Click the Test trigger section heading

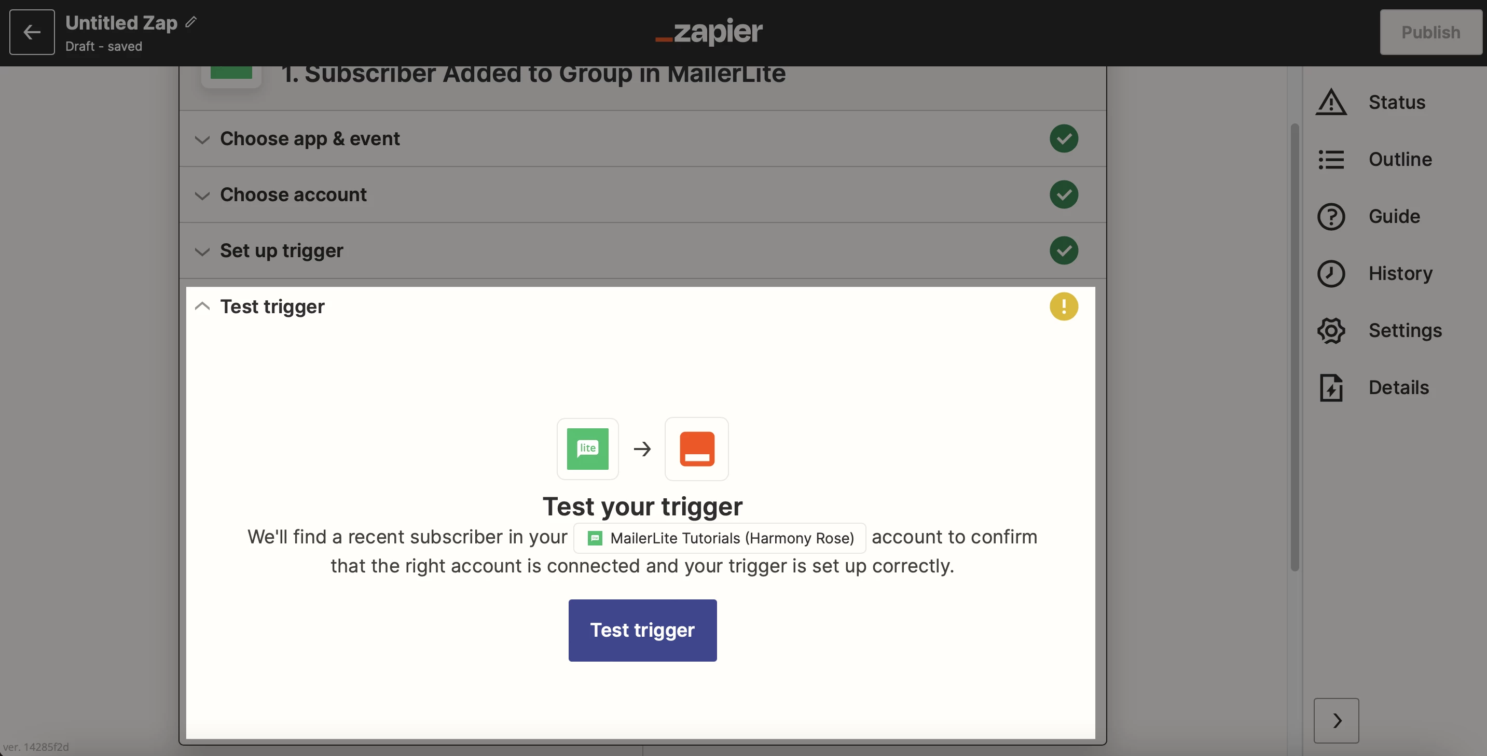[x=272, y=306]
